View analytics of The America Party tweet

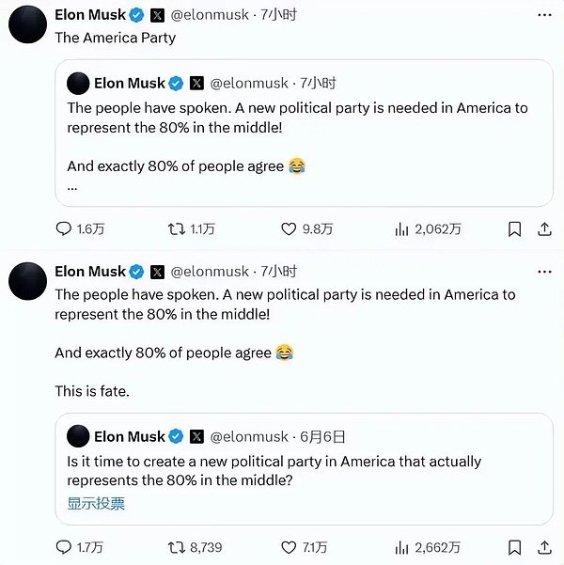(401, 228)
